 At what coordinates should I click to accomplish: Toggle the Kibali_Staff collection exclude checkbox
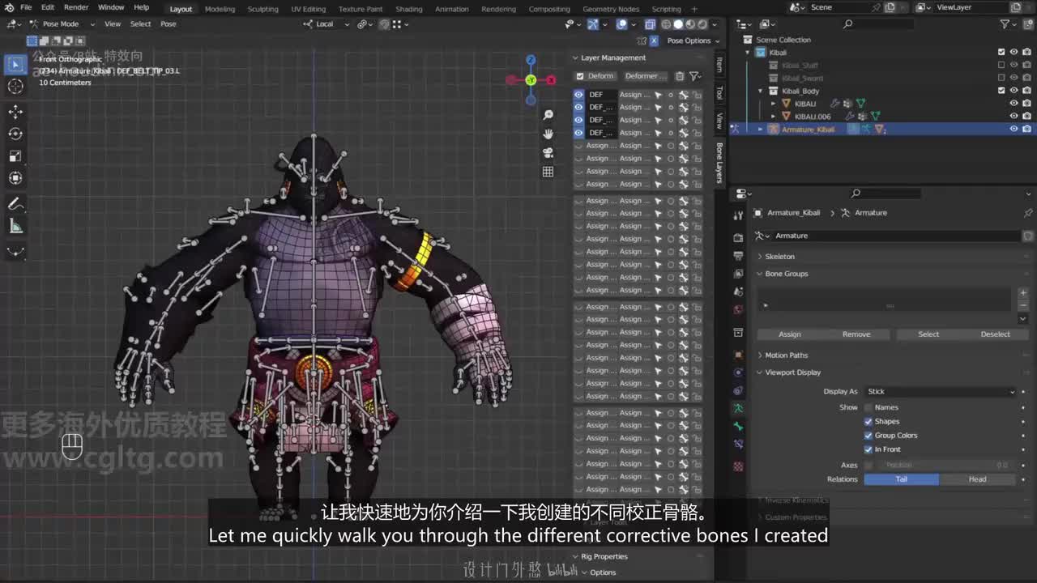1001,66
